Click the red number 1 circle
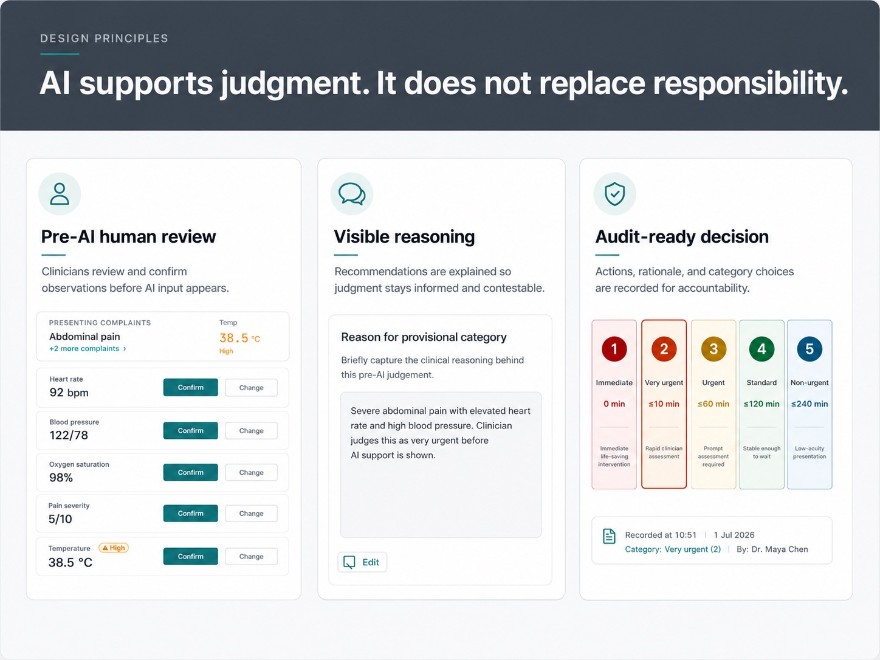The image size is (880, 660). [614, 349]
